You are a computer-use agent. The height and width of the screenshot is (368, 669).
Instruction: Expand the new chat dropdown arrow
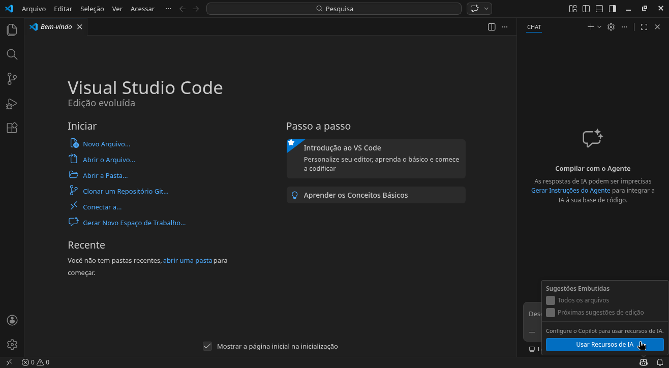click(599, 27)
